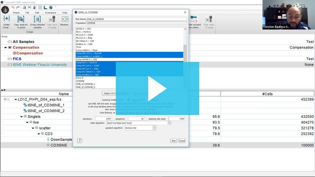Select the Event # parameter row
The height and width of the screenshot is (177, 315).
(129, 78)
